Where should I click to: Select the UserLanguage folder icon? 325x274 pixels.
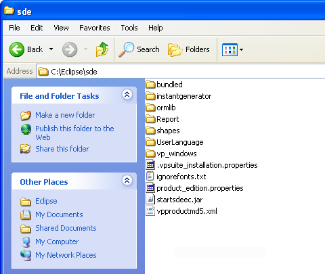150,142
